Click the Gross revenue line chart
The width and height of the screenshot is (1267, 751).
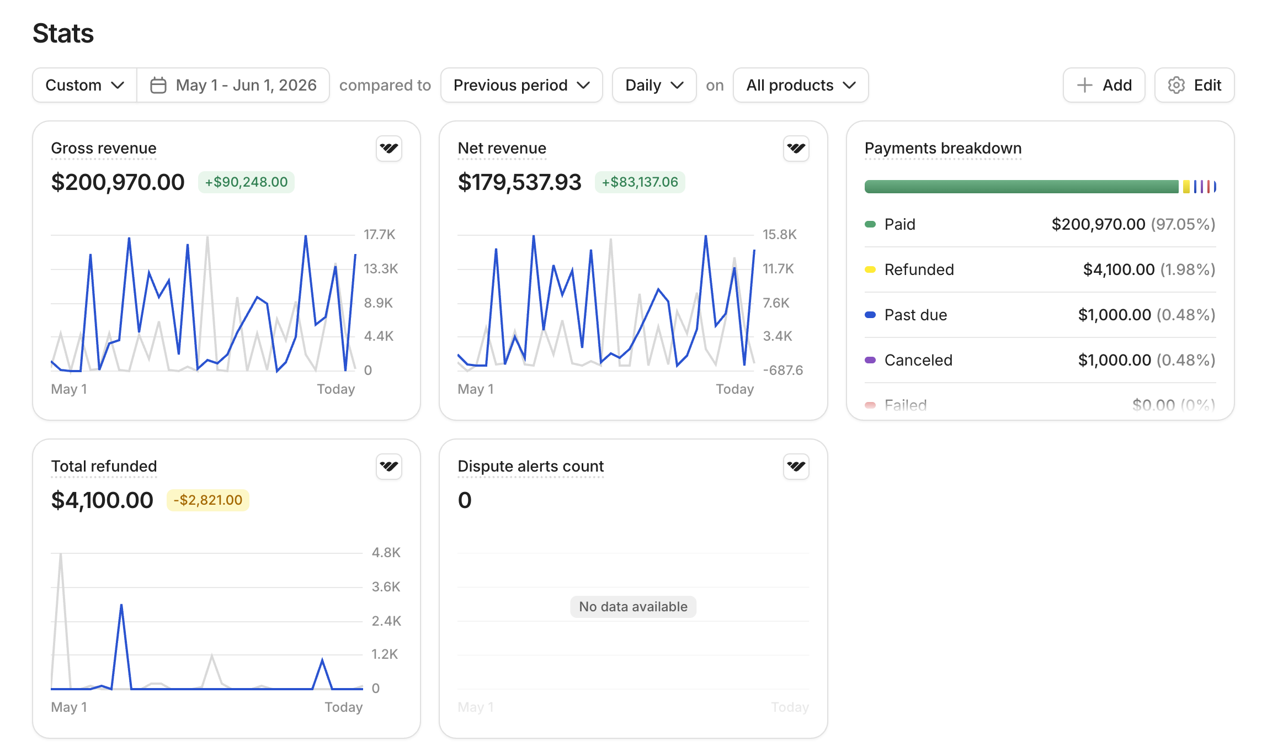(x=203, y=303)
